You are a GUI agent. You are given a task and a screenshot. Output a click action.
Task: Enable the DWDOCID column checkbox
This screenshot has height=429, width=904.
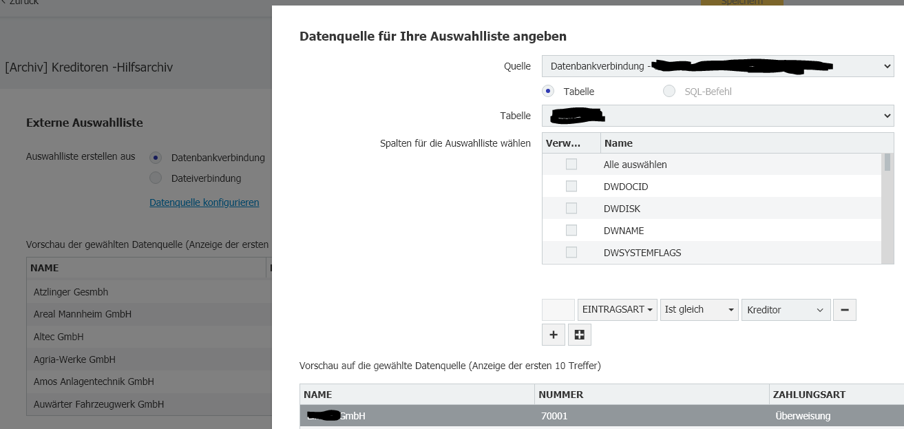pyautogui.click(x=571, y=187)
